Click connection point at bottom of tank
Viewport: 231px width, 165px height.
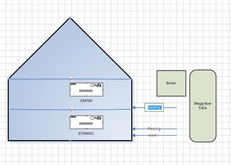203,142
